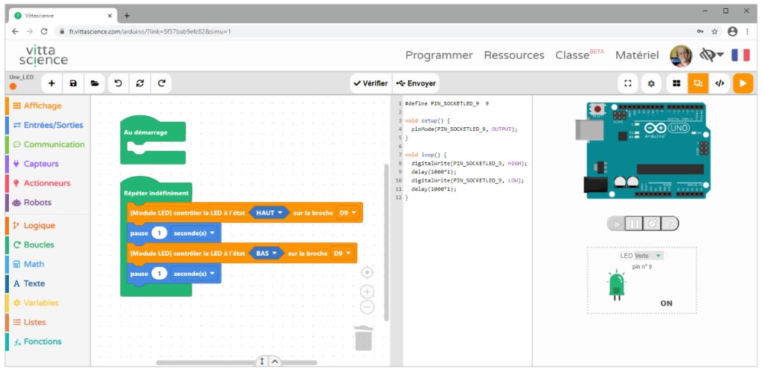This screenshot has height=374, width=762.
Task: Open the LED Verte color selector
Action: coord(641,256)
